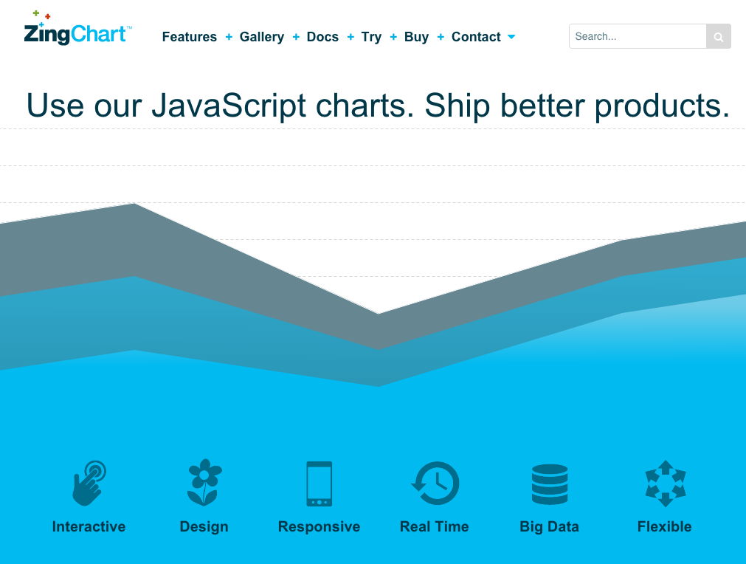Go to the Gallery page

(x=261, y=36)
